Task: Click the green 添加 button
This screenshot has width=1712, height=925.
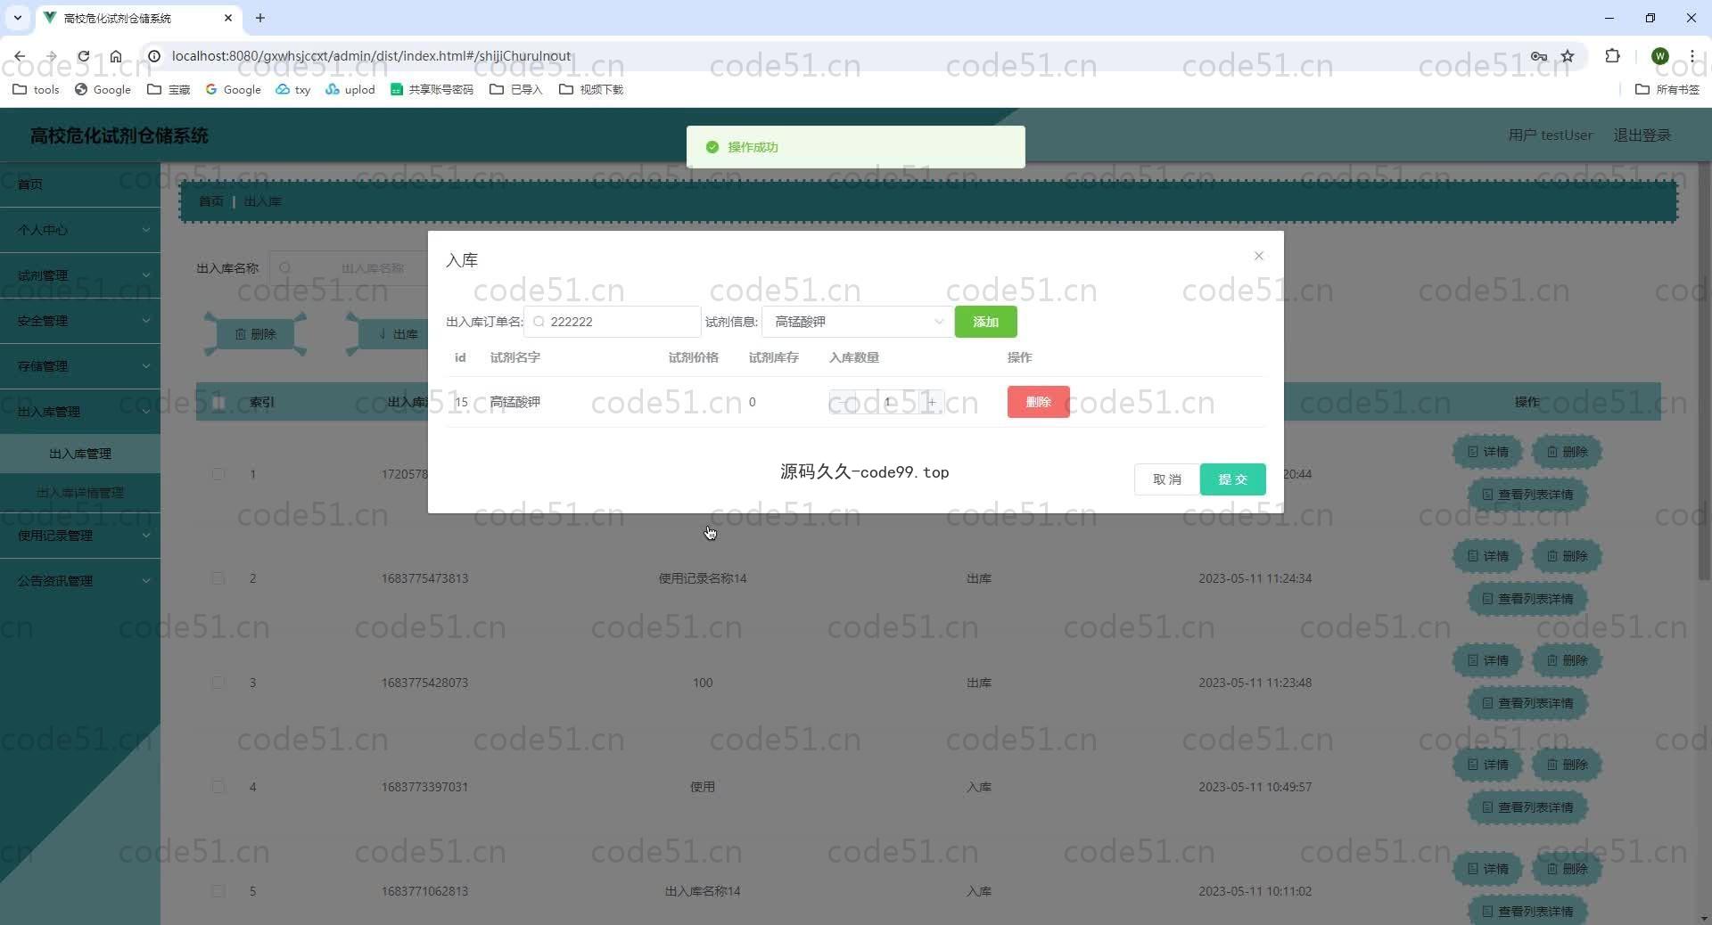Action: point(984,322)
